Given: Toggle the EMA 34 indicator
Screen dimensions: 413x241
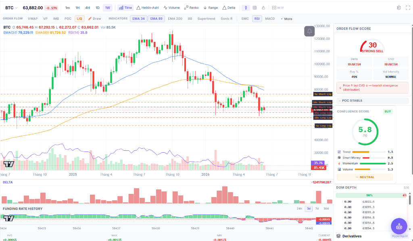Looking at the screenshot, I should pyautogui.click(x=139, y=19).
